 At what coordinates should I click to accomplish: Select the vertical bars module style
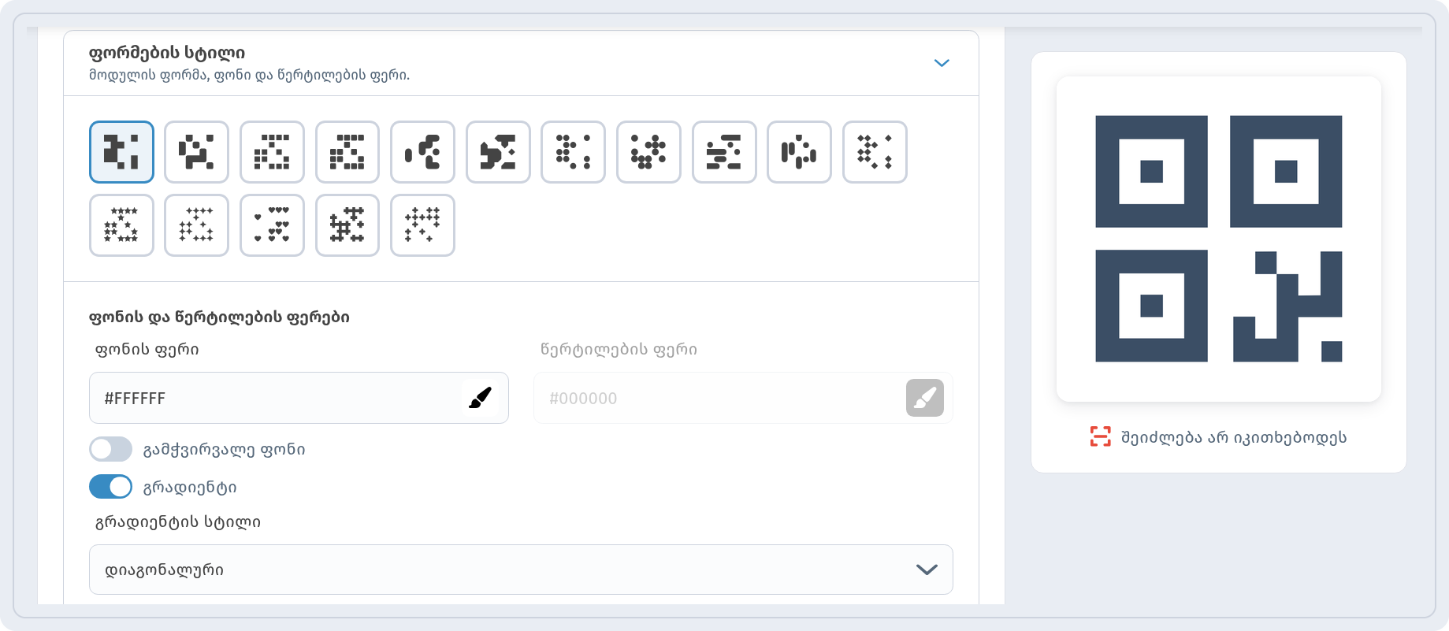tap(799, 152)
